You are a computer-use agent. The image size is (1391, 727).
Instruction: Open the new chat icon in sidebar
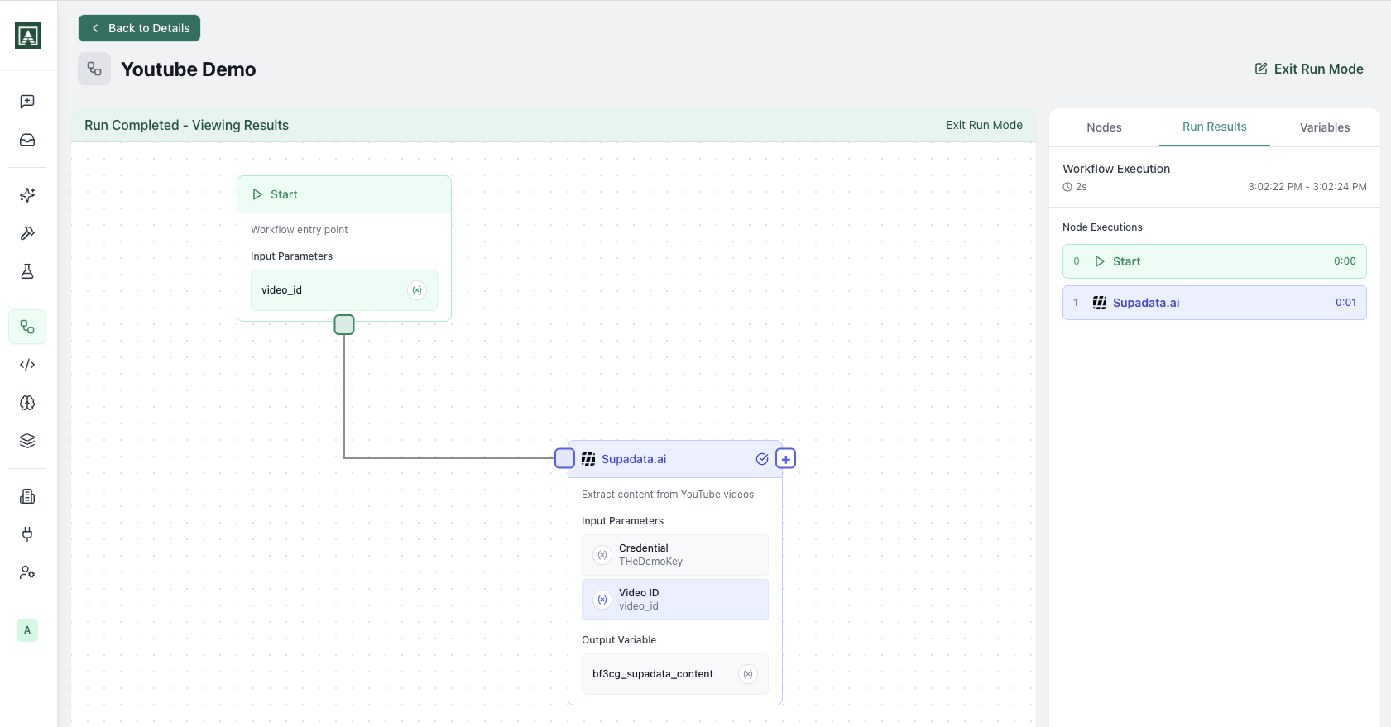pos(27,102)
